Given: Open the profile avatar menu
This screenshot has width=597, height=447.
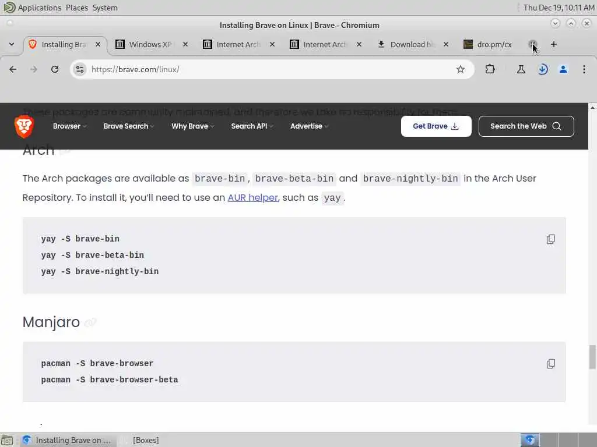Looking at the screenshot, I should [x=563, y=69].
